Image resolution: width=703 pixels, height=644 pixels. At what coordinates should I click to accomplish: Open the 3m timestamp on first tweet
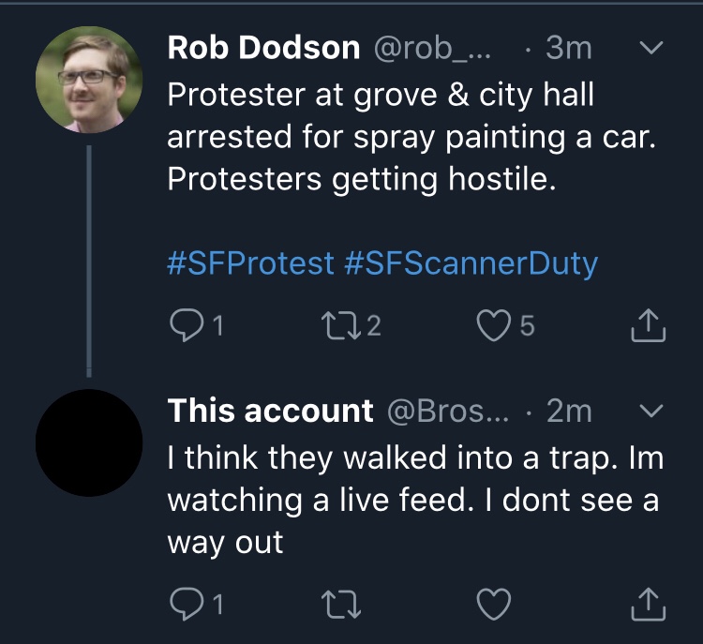(569, 48)
